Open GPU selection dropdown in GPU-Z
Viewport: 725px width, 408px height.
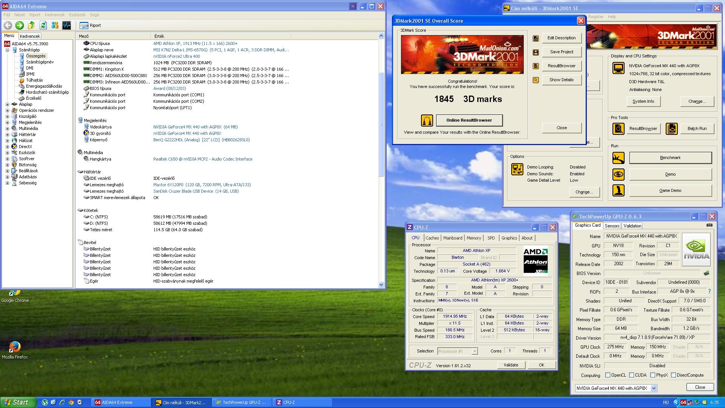coord(654,388)
